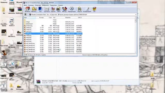Click the Вирусы (Virus scan) toolbar icon
The image size is (165, 93).
(80, 9)
